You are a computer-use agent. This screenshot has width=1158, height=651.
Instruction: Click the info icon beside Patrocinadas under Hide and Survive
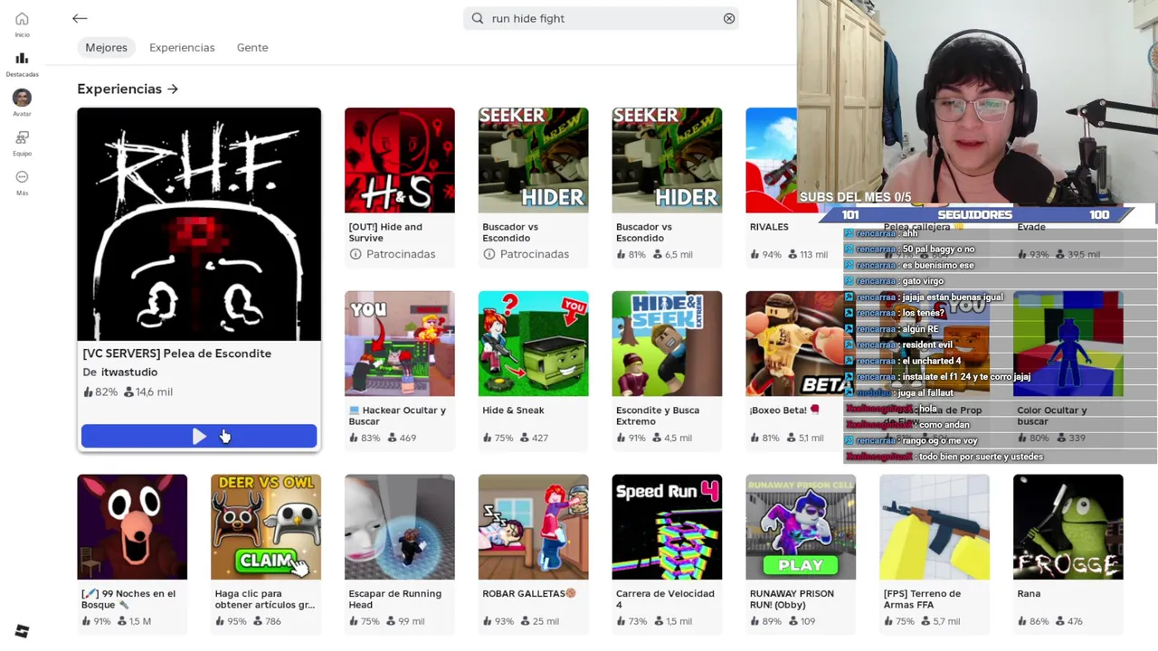(x=356, y=254)
